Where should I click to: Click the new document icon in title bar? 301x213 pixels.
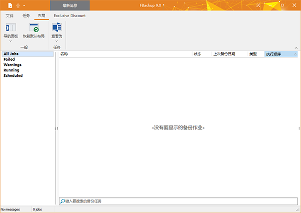click(x=10, y=6)
